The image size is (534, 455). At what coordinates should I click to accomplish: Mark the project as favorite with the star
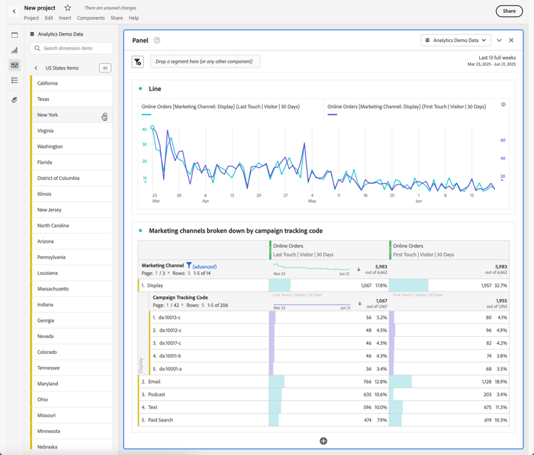[x=68, y=8]
